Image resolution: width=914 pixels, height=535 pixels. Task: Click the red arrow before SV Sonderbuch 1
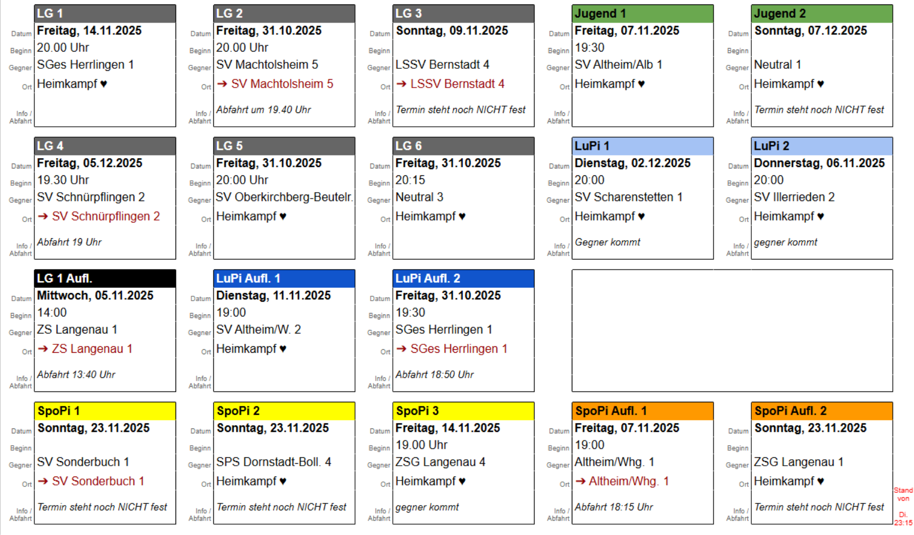[43, 481]
